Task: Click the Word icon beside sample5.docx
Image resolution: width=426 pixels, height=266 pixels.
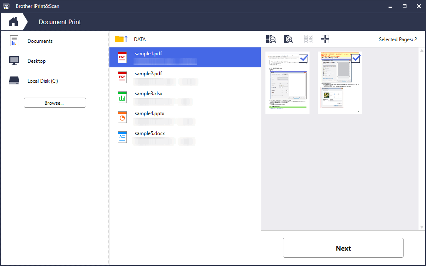Action: tap(122, 137)
